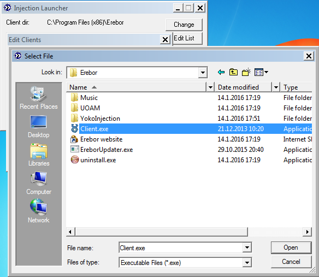
Task: Click the horizontal scrollbar thumb
Action: click(162, 232)
